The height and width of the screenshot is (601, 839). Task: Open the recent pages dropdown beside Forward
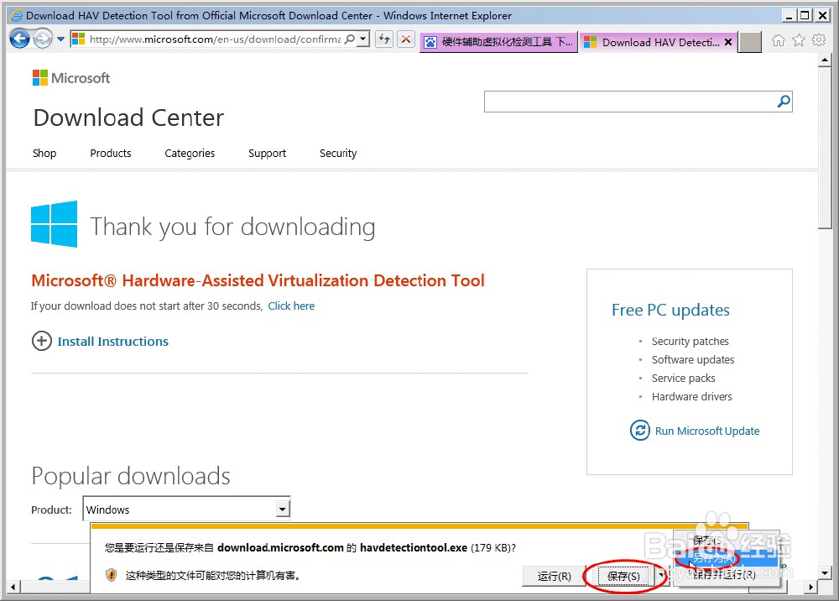[x=60, y=39]
